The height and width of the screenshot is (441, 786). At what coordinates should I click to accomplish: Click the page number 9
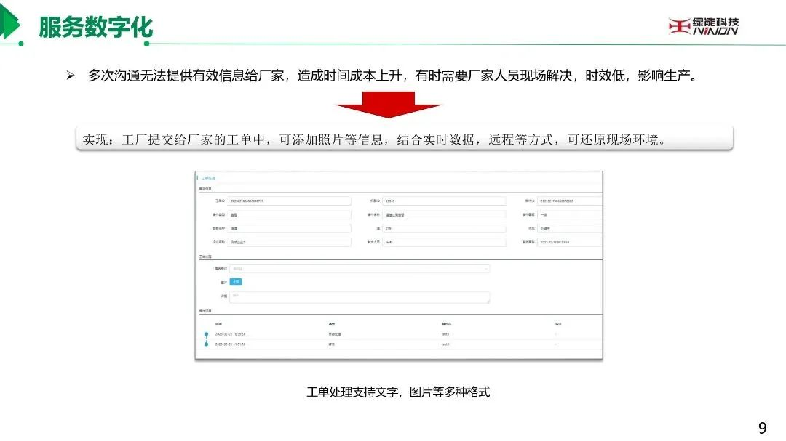pyautogui.click(x=762, y=428)
